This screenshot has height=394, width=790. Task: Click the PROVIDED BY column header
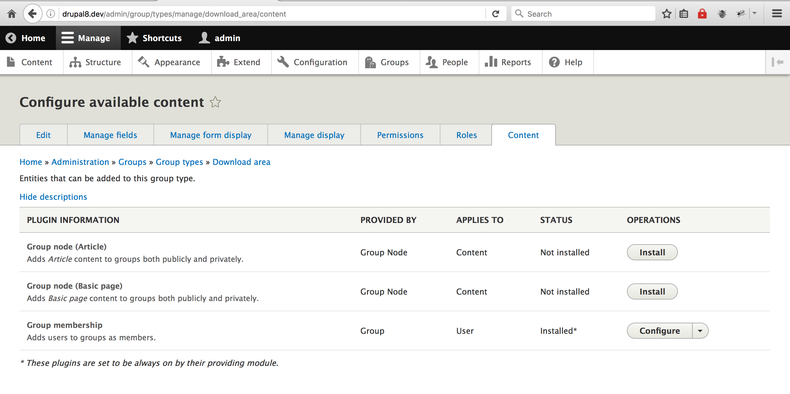(x=388, y=220)
